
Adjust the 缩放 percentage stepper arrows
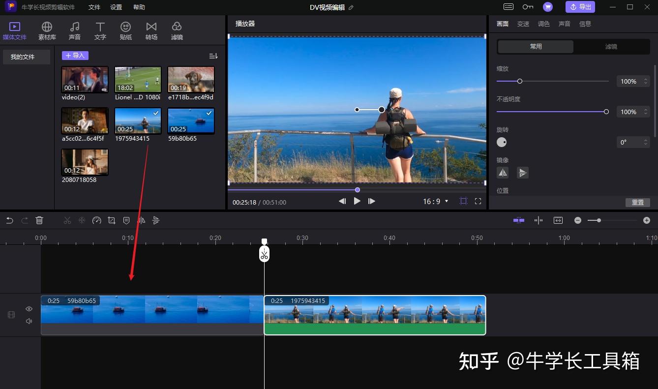click(x=646, y=82)
